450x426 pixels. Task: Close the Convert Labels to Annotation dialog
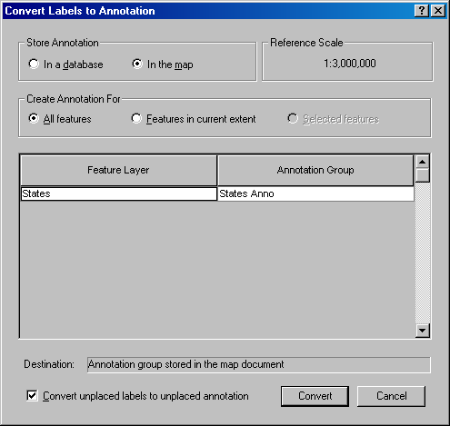[438, 11]
